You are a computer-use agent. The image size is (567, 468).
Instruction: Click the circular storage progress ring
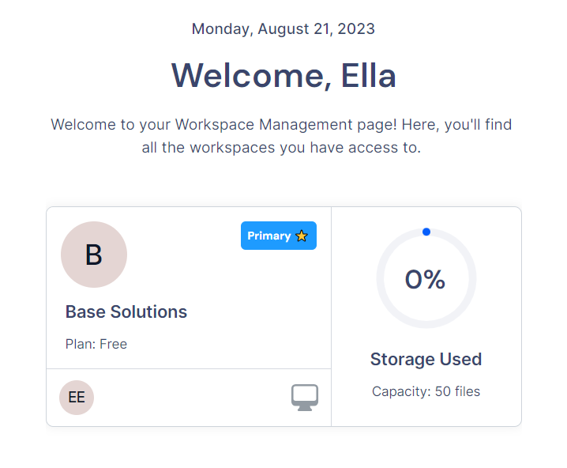click(426, 278)
